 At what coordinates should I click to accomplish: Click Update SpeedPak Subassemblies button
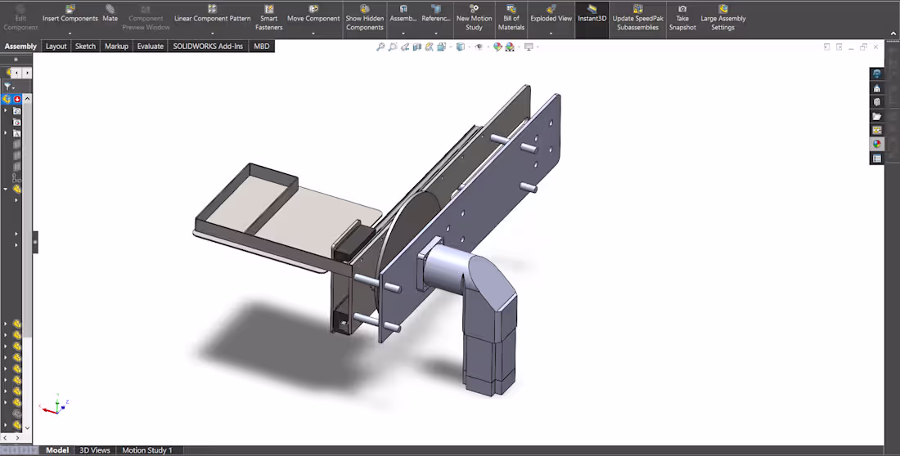tap(637, 17)
